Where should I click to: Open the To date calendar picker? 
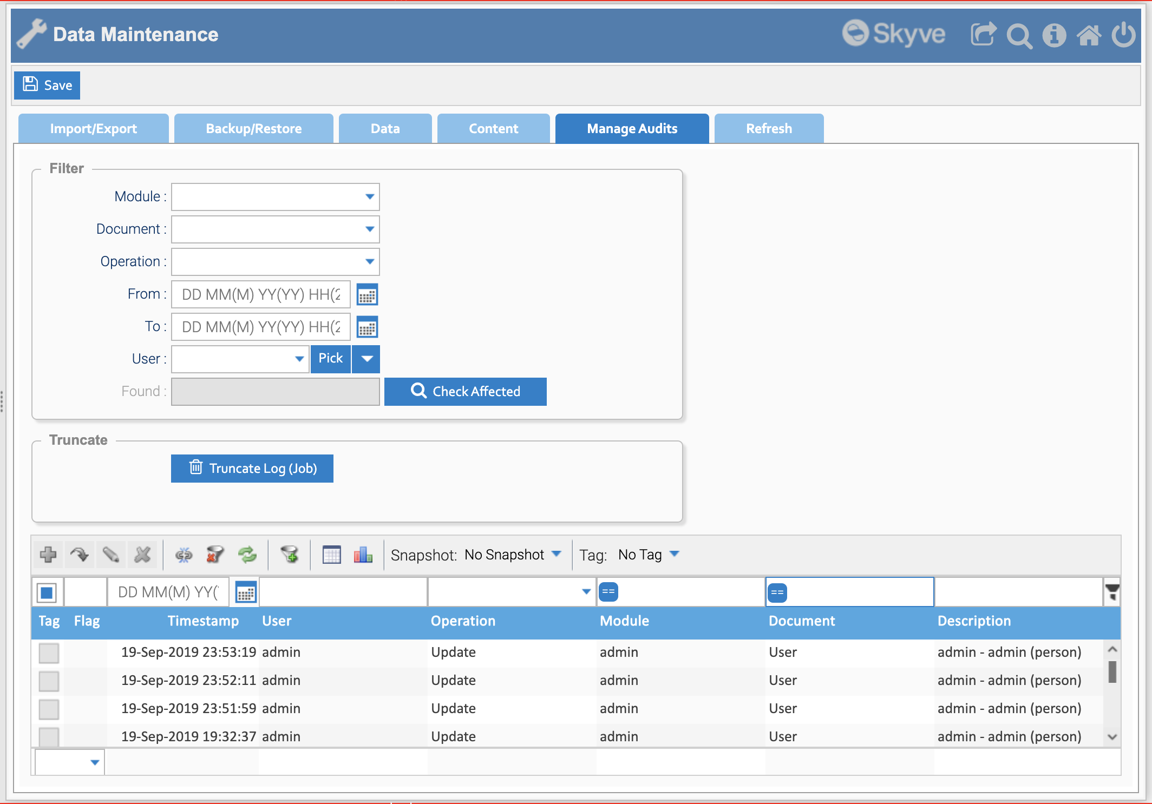click(367, 327)
